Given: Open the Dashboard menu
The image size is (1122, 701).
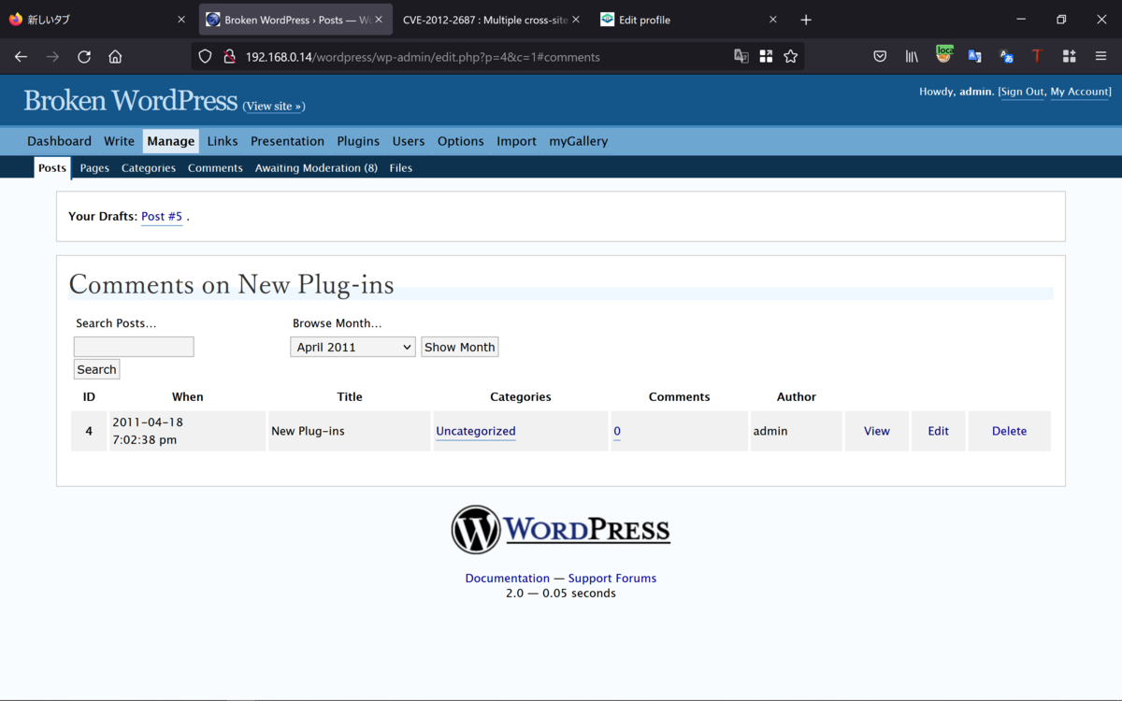Looking at the screenshot, I should (x=59, y=141).
